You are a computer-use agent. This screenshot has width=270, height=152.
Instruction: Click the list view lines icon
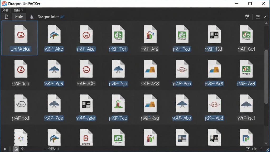click(258, 17)
